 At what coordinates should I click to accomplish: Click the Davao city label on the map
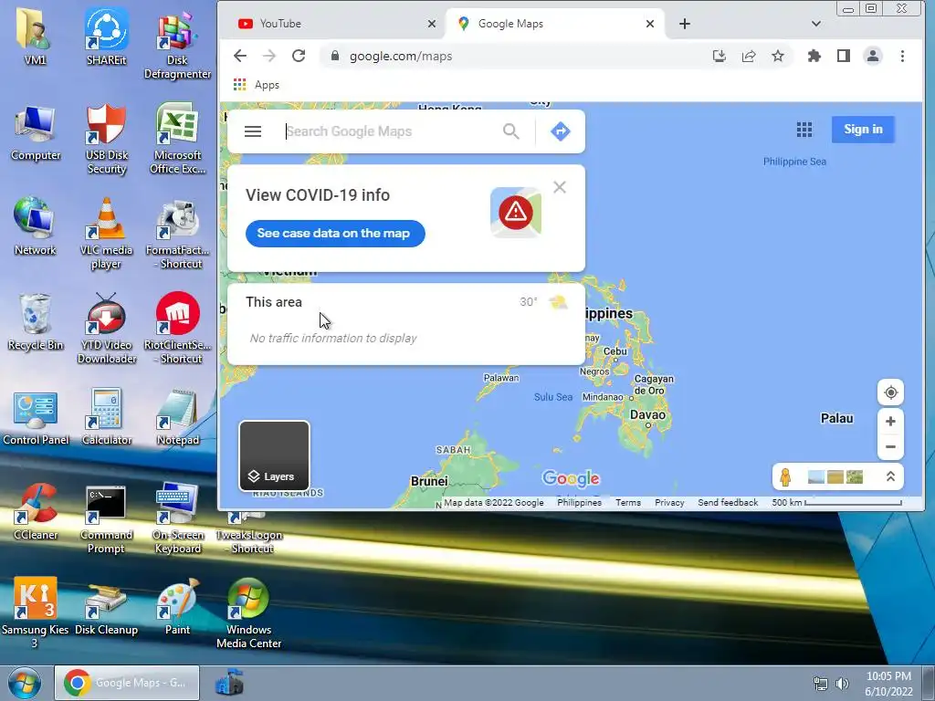647,415
